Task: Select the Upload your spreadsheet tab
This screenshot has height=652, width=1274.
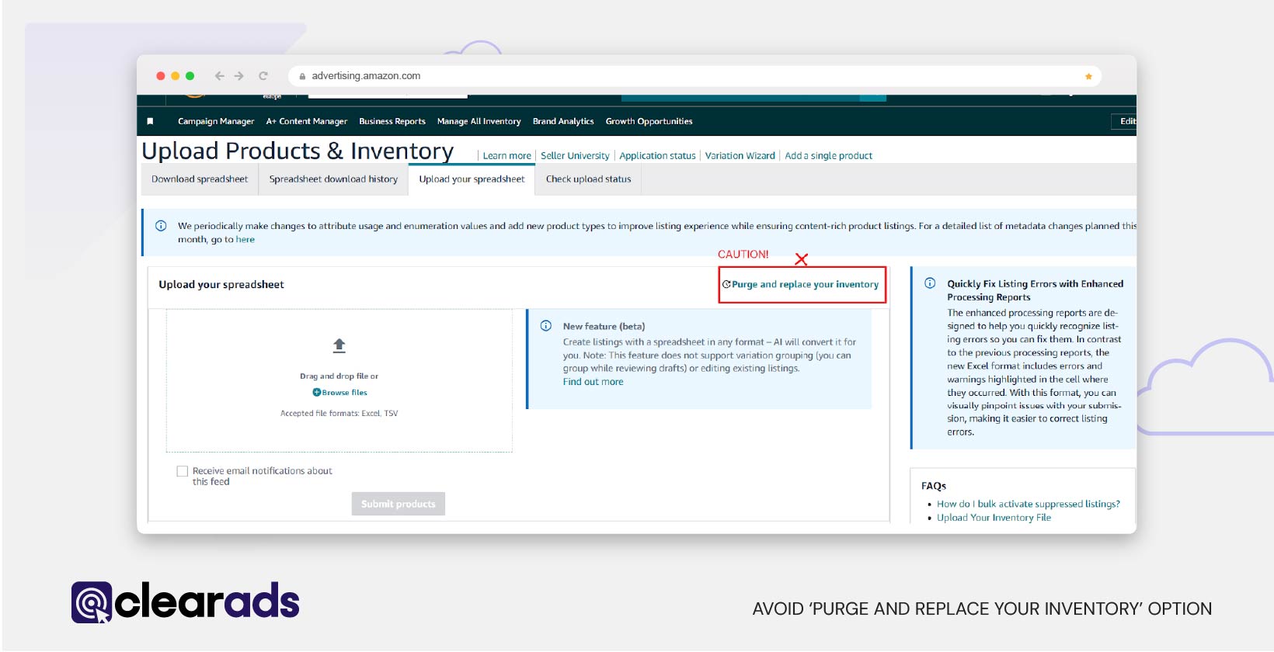Action: (472, 179)
